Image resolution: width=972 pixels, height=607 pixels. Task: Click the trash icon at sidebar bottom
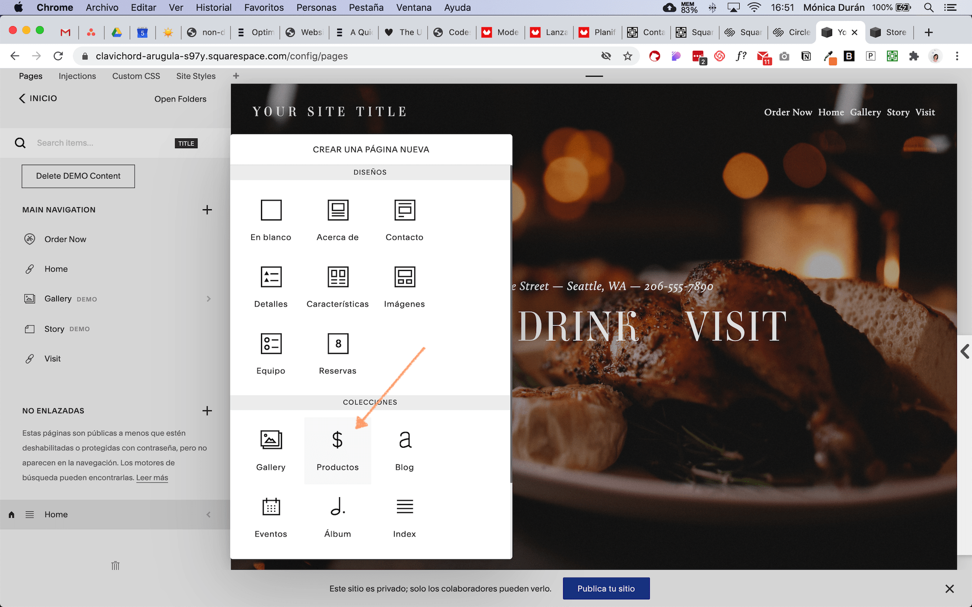tap(115, 566)
